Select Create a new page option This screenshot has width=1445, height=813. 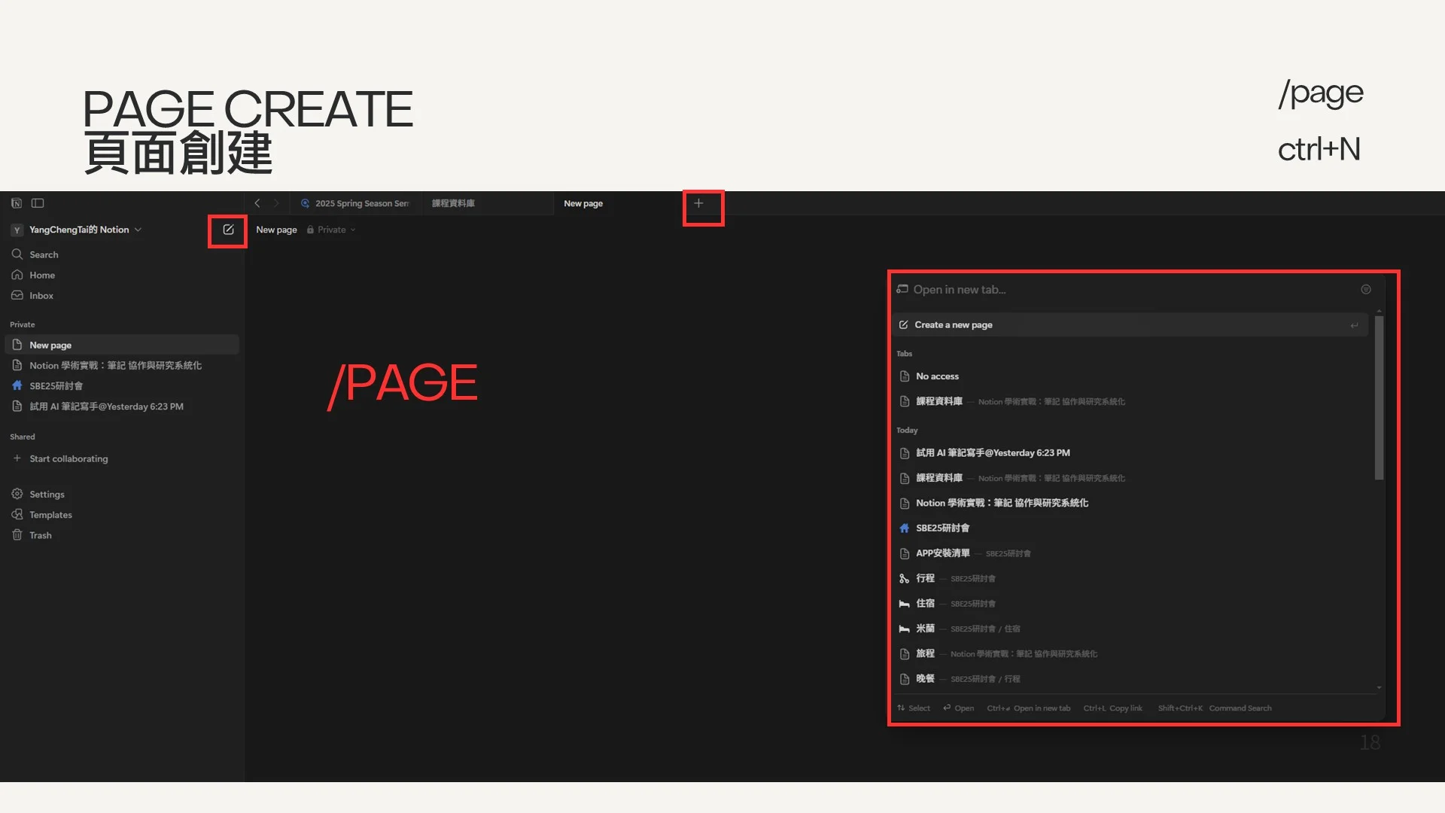coord(953,325)
